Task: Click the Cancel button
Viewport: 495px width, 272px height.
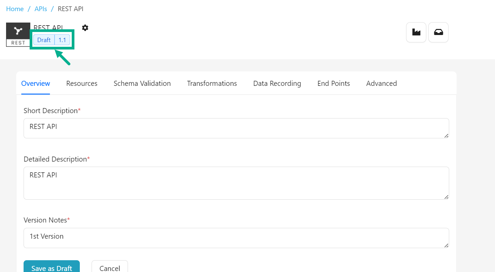Action: point(110,268)
